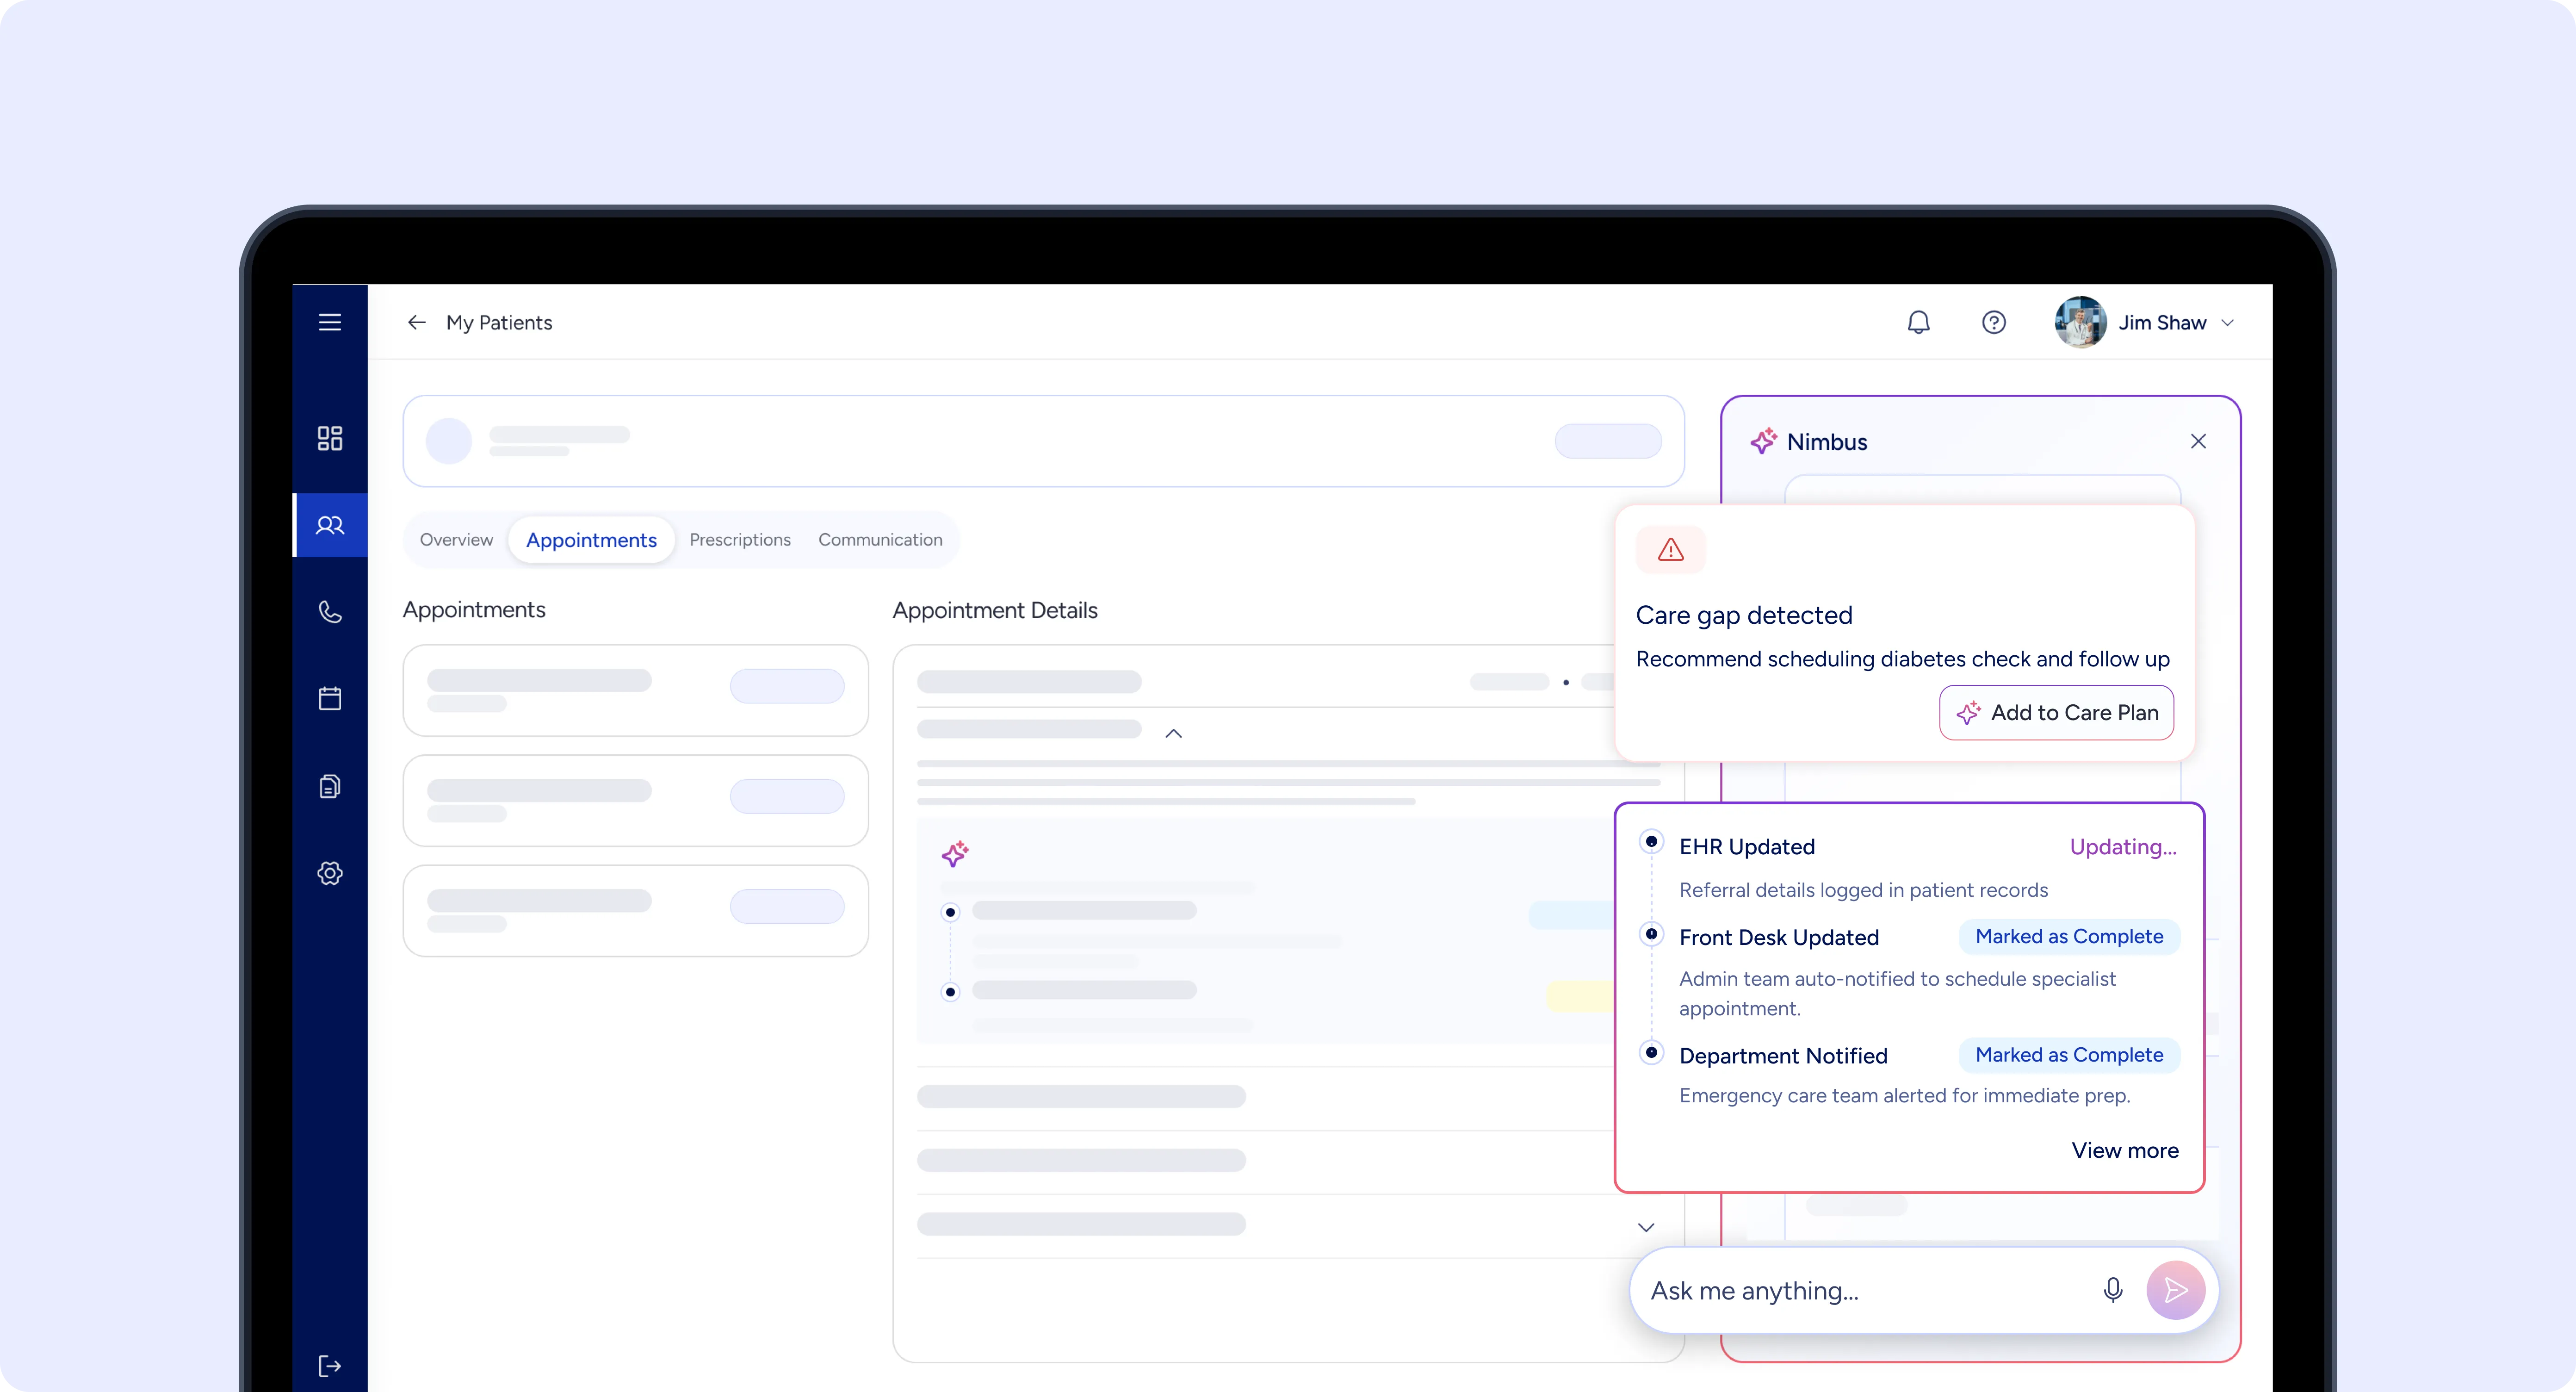Screen dimensions: 2576x1392
Task: Open the documents sidebar icon
Action: [329, 786]
